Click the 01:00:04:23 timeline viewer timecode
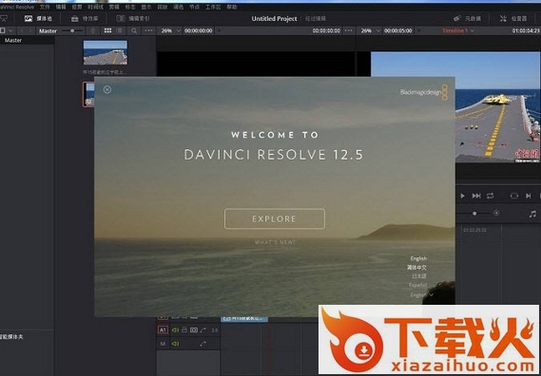The width and height of the screenshot is (541, 376). (526, 30)
